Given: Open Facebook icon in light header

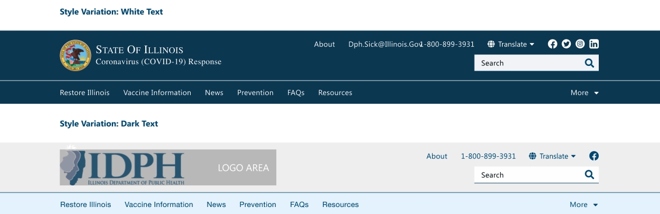Looking at the screenshot, I should click(x=594, y=156).
